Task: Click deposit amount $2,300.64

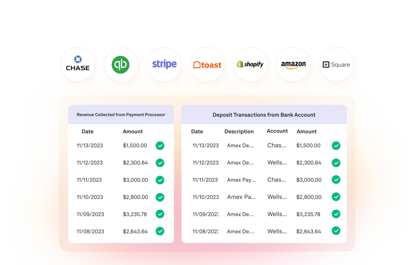Action: click(x=308, y=163)
